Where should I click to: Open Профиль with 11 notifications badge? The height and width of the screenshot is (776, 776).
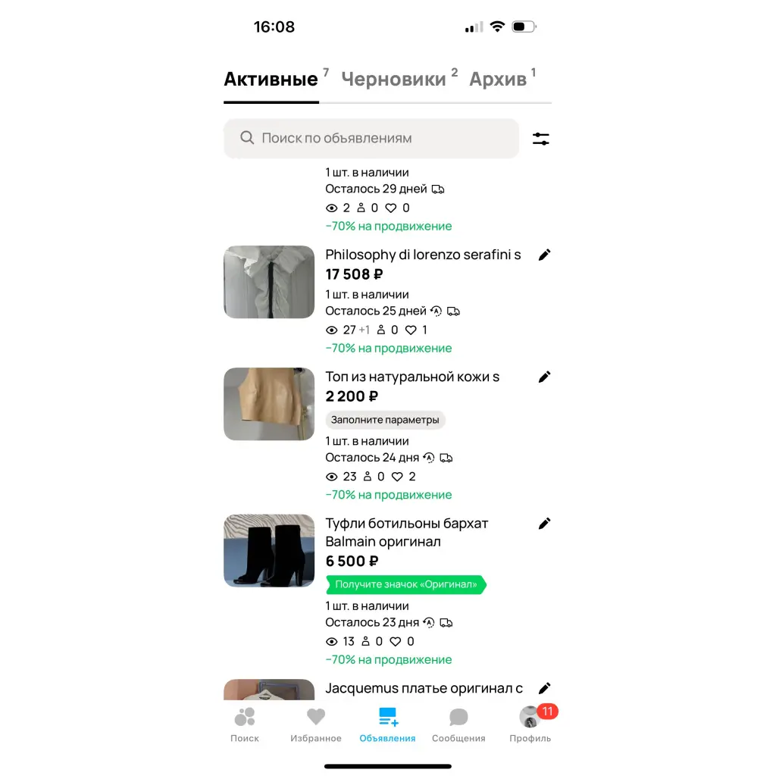point(530,725)
